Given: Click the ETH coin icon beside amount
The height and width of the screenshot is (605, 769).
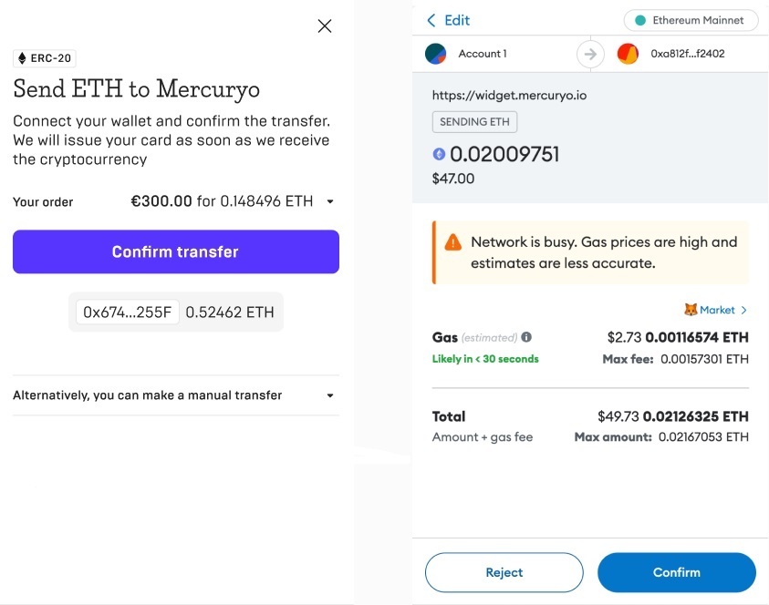Looking at the screenshot, I should 439,155.
